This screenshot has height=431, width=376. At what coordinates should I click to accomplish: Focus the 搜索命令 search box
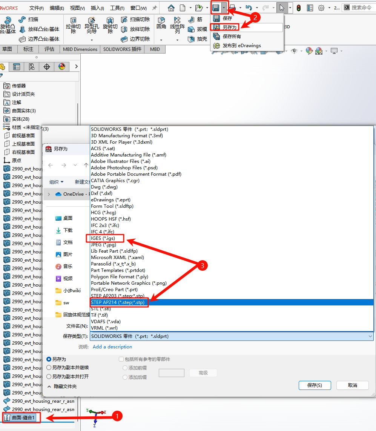click(x=359, y=8)
